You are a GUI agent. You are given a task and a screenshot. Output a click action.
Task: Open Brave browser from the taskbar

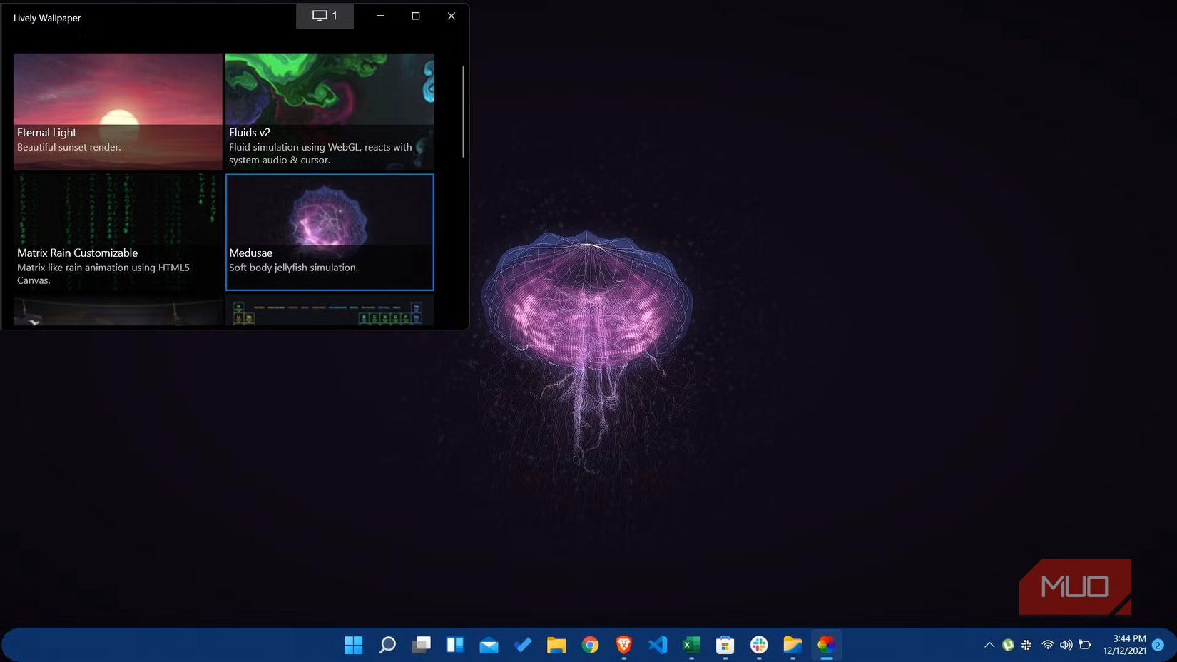(x=623, y=646)
